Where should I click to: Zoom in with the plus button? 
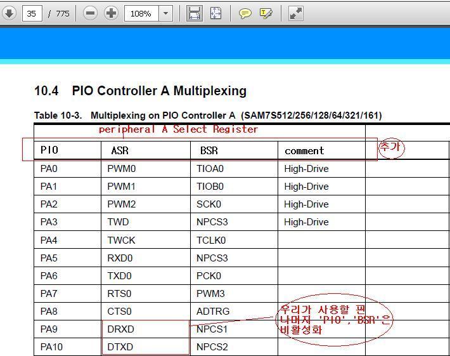(111, 13)
